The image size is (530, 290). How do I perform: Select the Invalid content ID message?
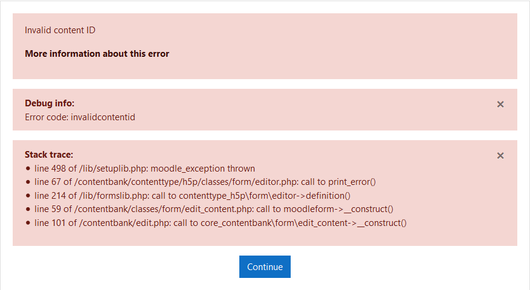point(60,30)
